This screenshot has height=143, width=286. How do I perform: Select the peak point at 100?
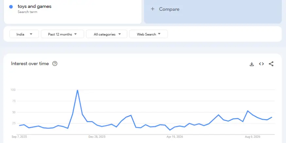tap(77, 90)
